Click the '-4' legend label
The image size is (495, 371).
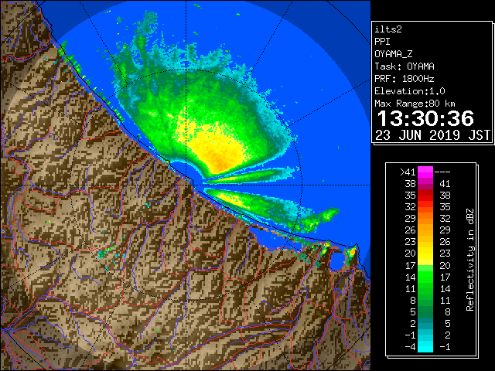[410, 347]
